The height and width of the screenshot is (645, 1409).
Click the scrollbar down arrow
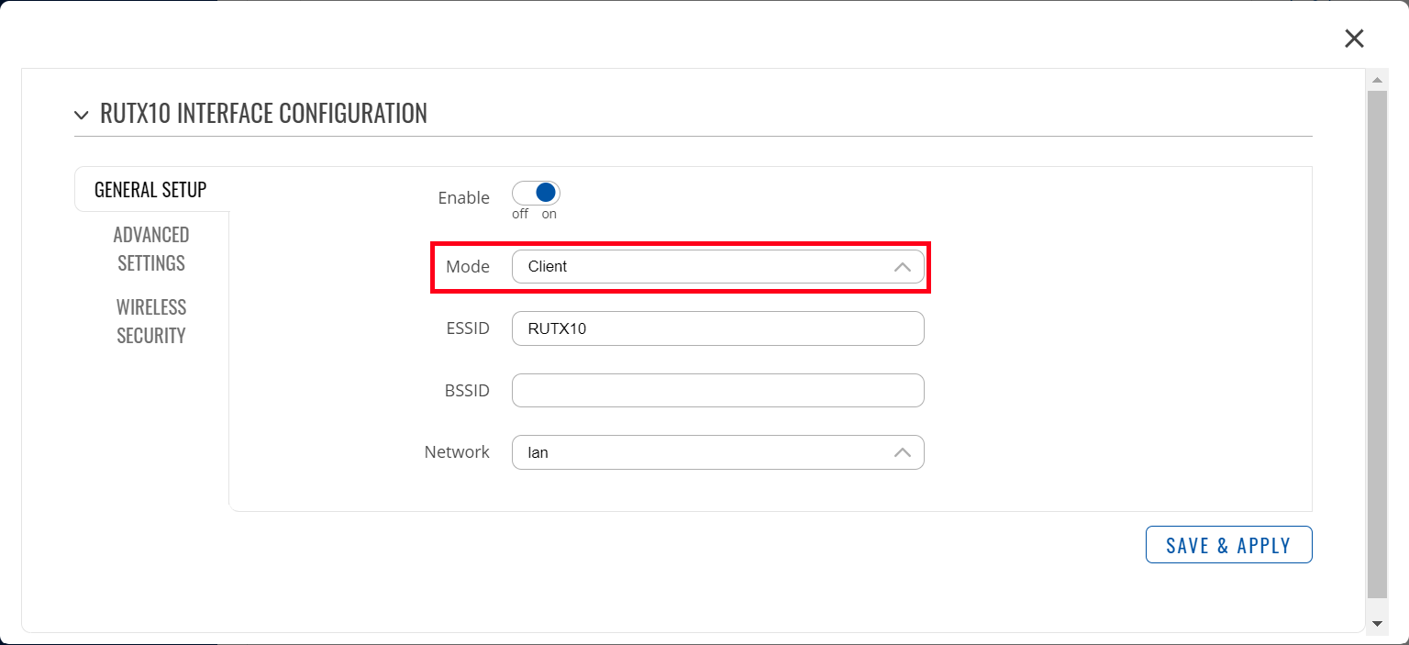[x=1376, y=623]
